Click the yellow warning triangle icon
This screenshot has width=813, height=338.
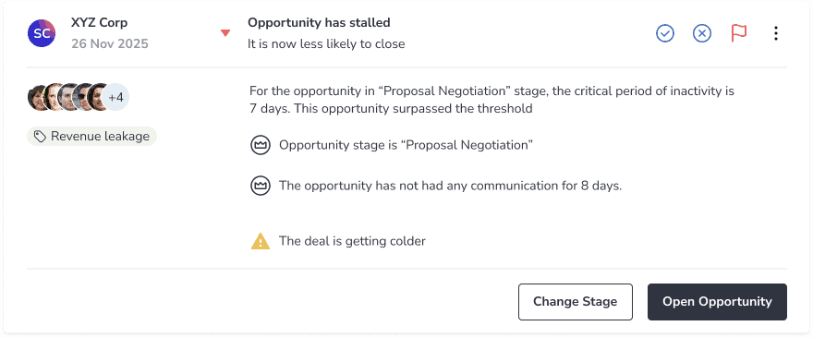coord(261,241)
